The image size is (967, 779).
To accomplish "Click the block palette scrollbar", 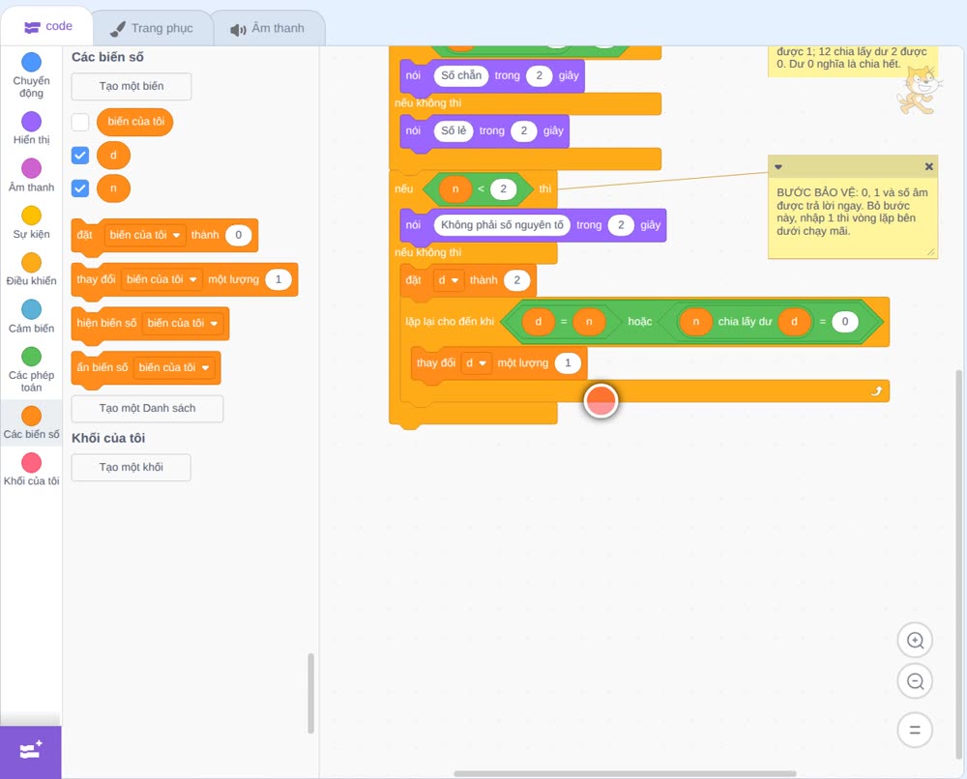I will 310,693.
